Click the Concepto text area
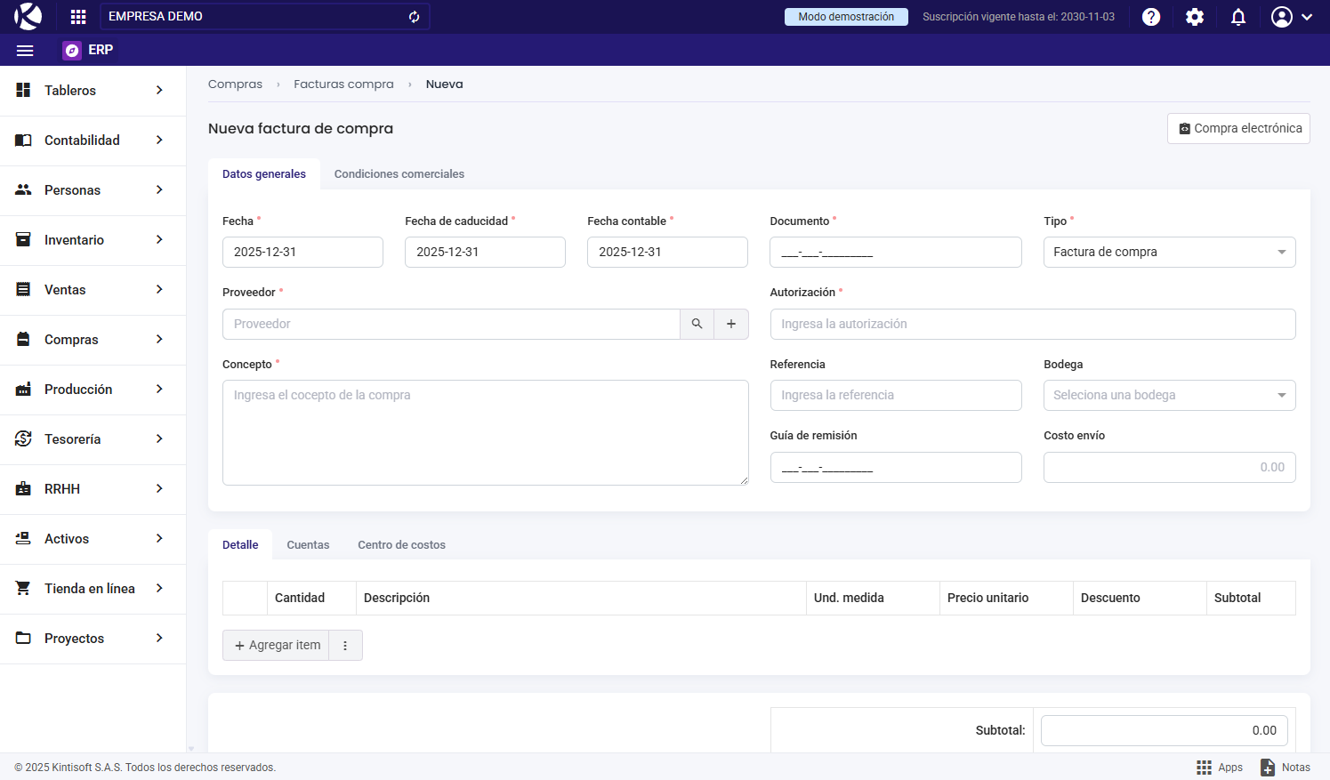This screenshot has width=1330, height=780. (485, 433)
